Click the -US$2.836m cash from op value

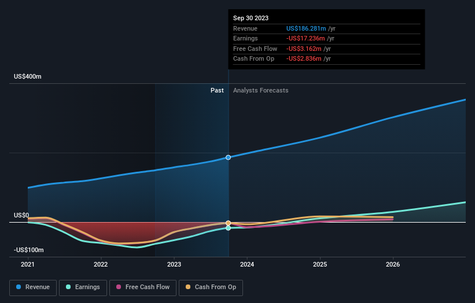(x=304, y=59)
